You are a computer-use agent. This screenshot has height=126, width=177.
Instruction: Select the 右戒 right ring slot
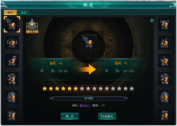pyautogui.click(x=165, y=97)
